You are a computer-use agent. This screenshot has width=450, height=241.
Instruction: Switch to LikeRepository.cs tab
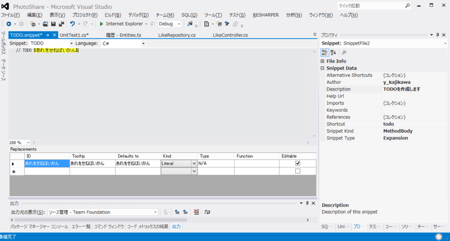click(177, 35)
